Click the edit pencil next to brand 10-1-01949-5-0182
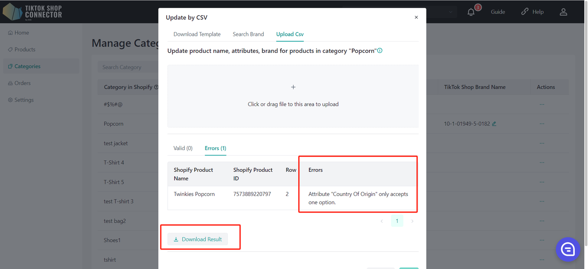 pyautogui.click(x=494, y=124)
